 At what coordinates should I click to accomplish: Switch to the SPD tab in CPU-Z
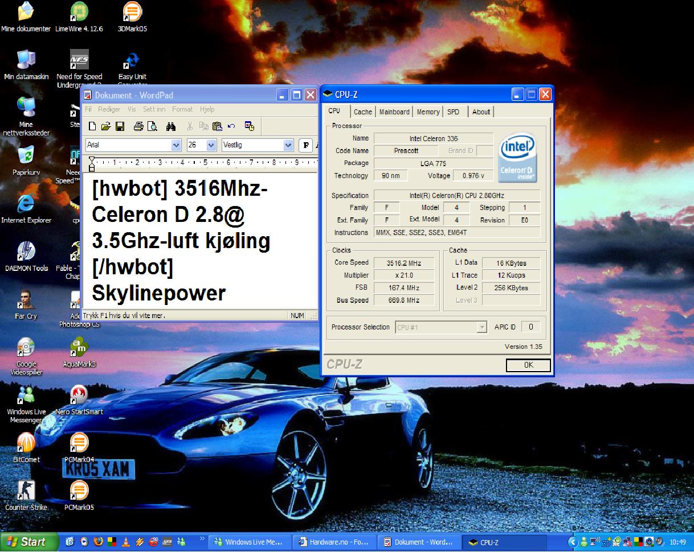point(454,112)
